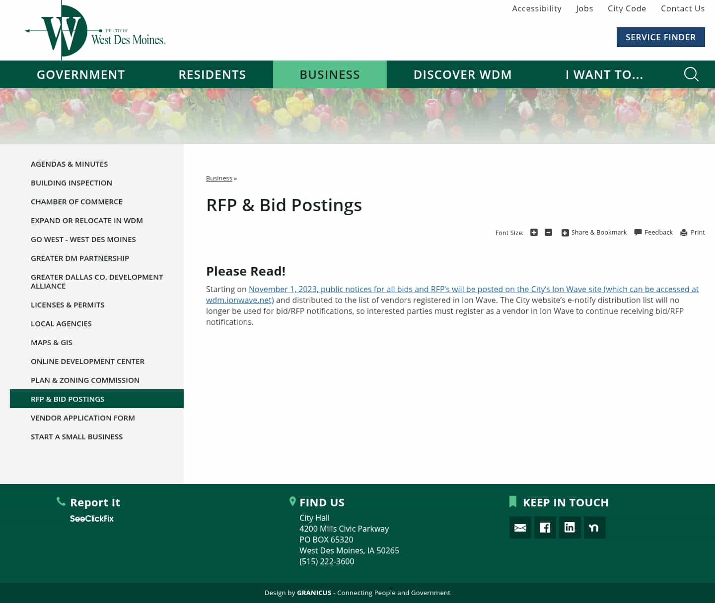Image resolution: width=715 pixels, height=603 pixels.
Task: Open Share & Bookmark options
Action: point(594,232)
